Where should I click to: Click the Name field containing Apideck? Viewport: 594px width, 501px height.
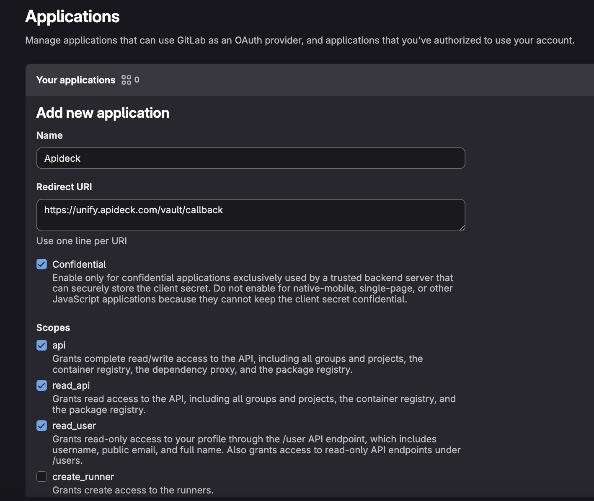pos(251,158)
